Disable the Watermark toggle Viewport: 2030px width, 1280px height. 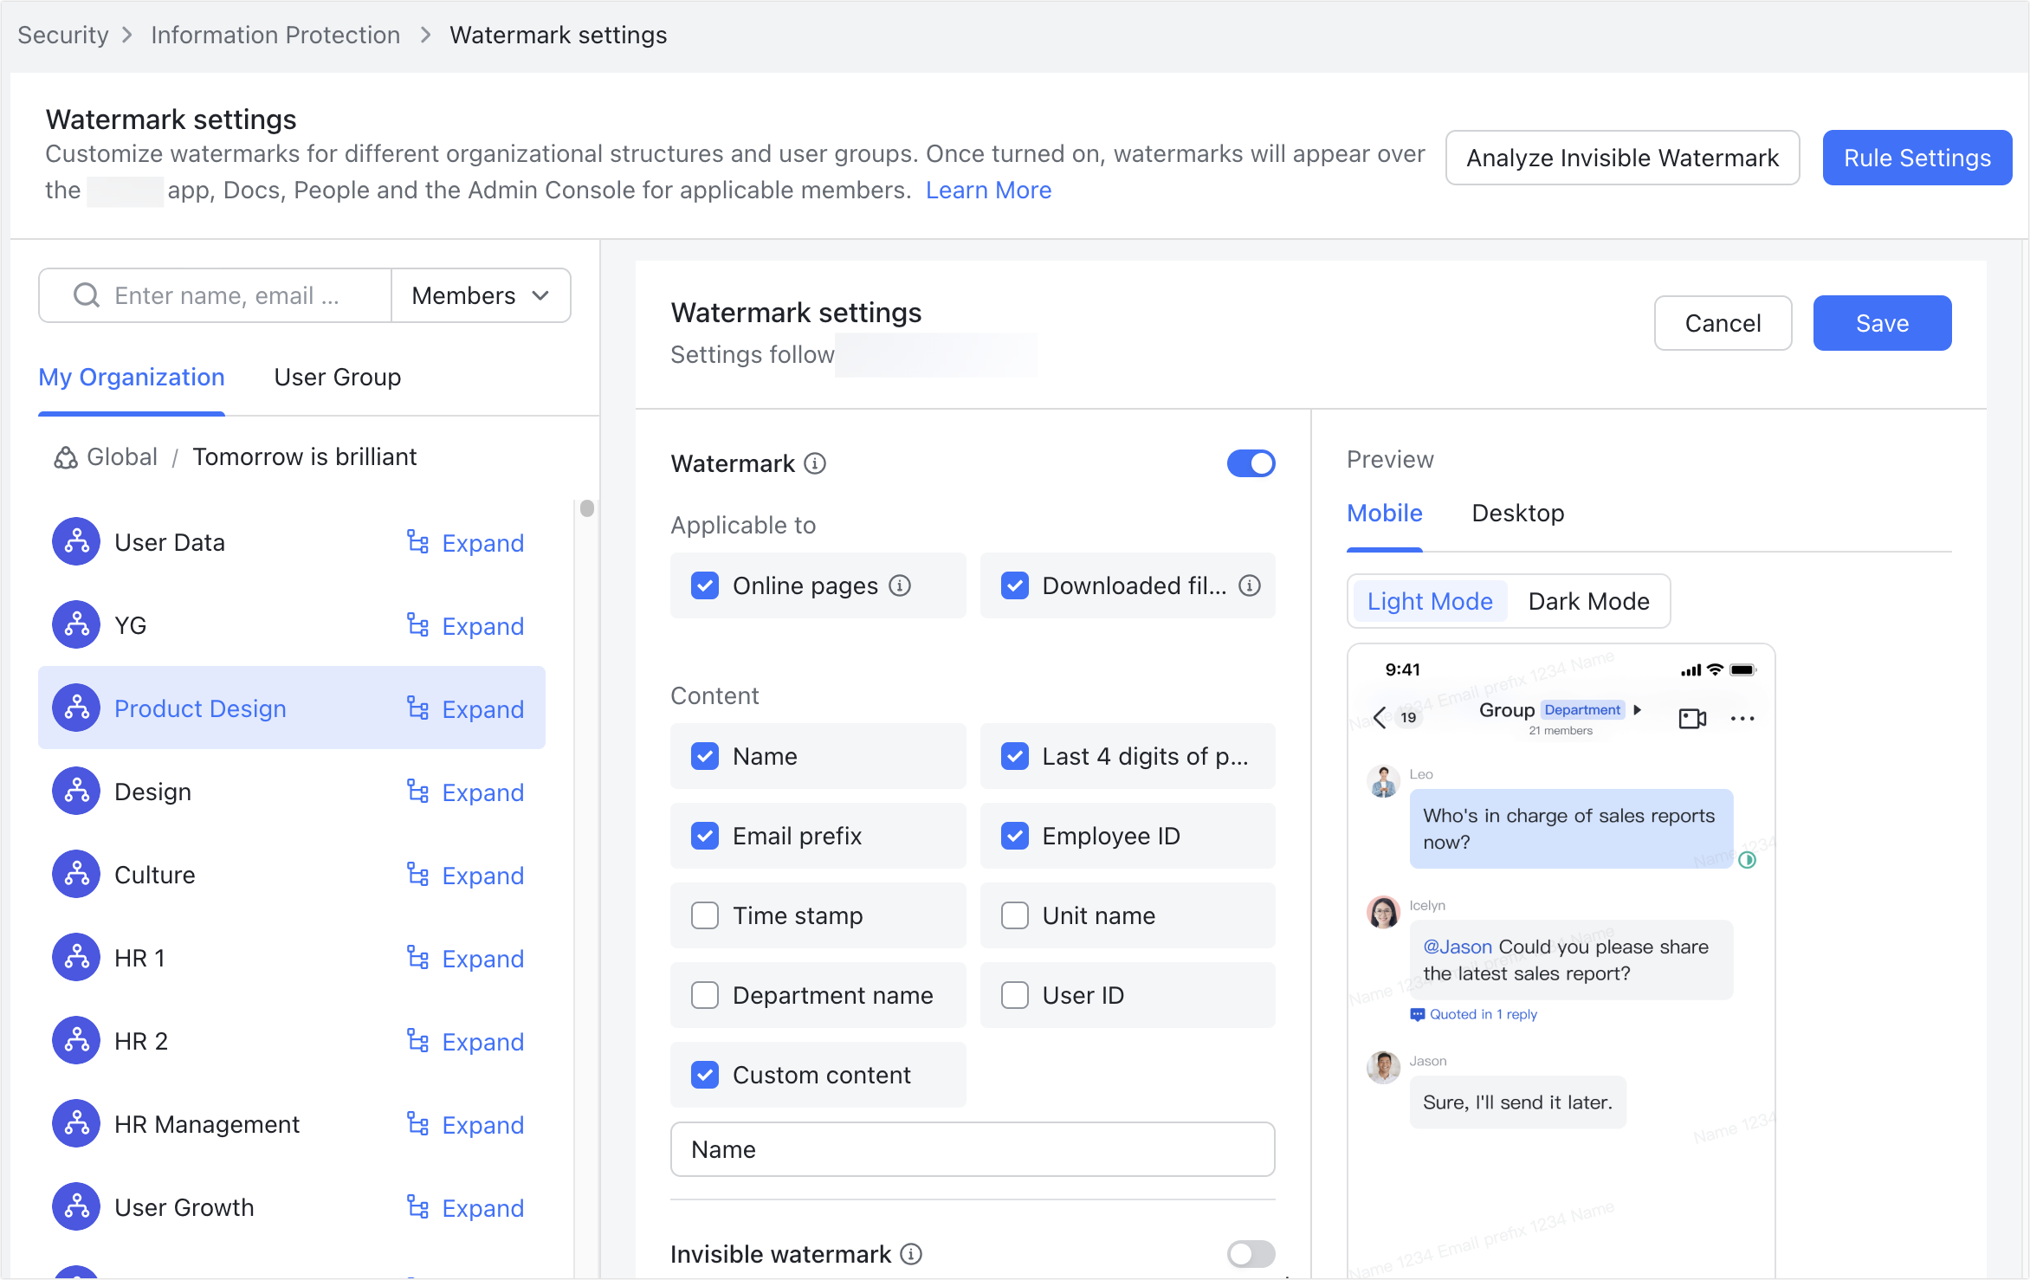click(x=1251, y=463)
